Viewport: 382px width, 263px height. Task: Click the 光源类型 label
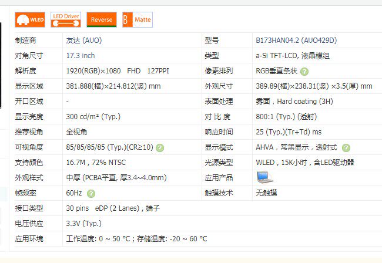point(219,163)
